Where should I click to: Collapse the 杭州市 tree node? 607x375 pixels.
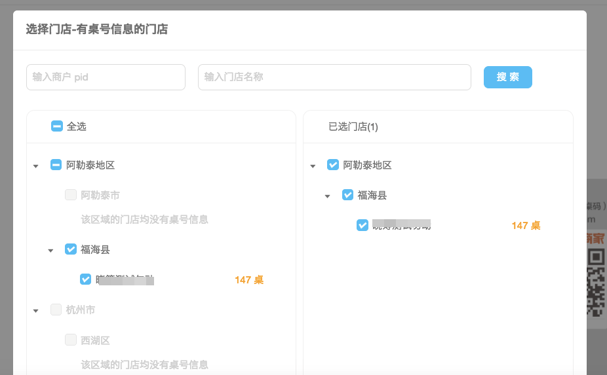[36, 311]
